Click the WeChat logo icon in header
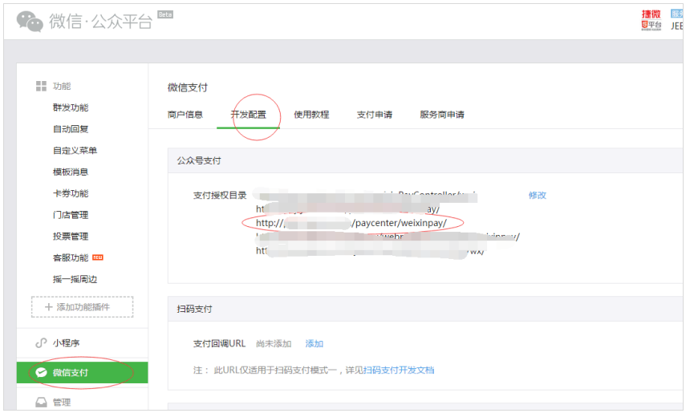Screen dimensions: 690x413 [30, 22]
